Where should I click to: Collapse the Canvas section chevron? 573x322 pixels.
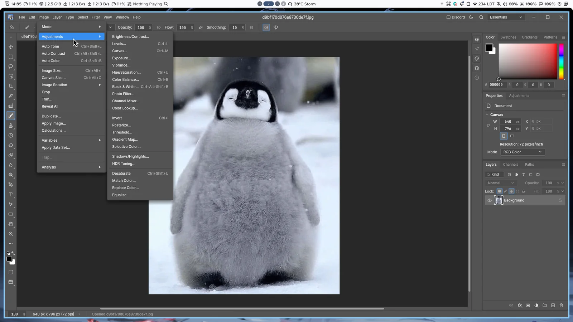[487, 115]
